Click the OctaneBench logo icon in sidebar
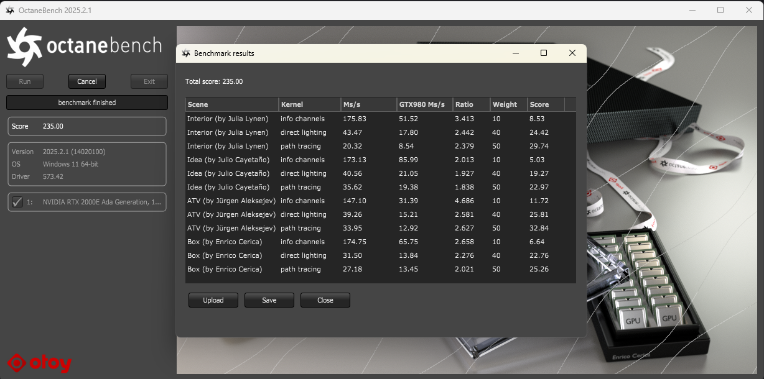This screenshot has height=379, width=764. 25,47
